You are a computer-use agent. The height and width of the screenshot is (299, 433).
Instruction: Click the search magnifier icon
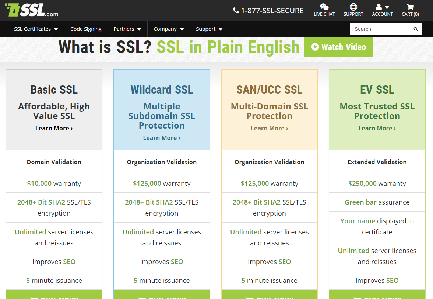(416, 29)
